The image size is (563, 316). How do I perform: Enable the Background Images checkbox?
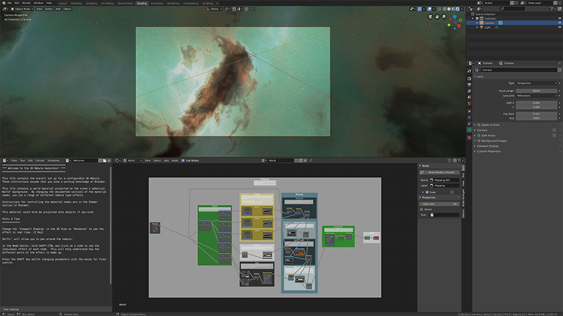point(479,141)
